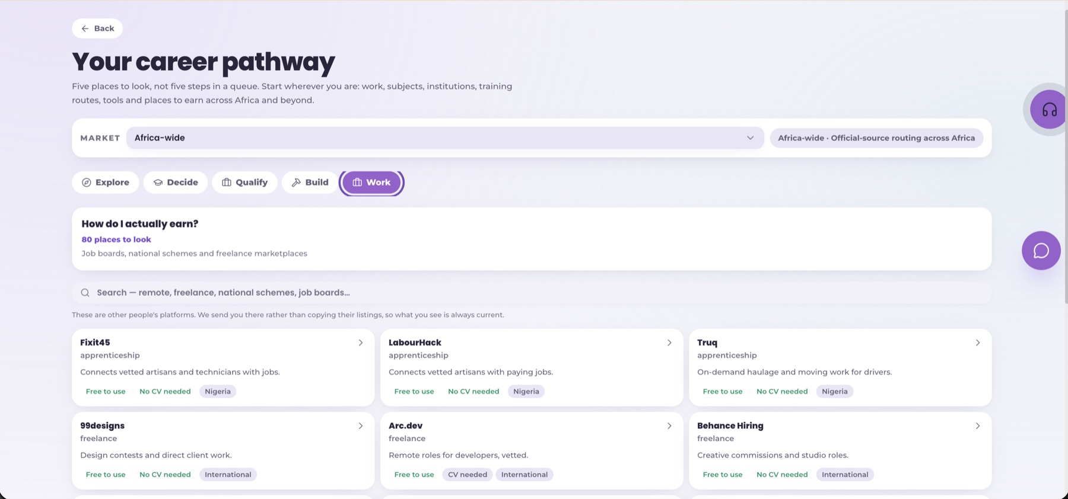Open the Africa-wide market dropdown
The height and width of the screenshot is (499, 1068).
[x=445, y=138]
